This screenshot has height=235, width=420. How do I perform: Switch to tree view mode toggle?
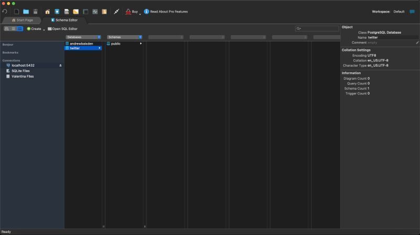coord(7,29)
